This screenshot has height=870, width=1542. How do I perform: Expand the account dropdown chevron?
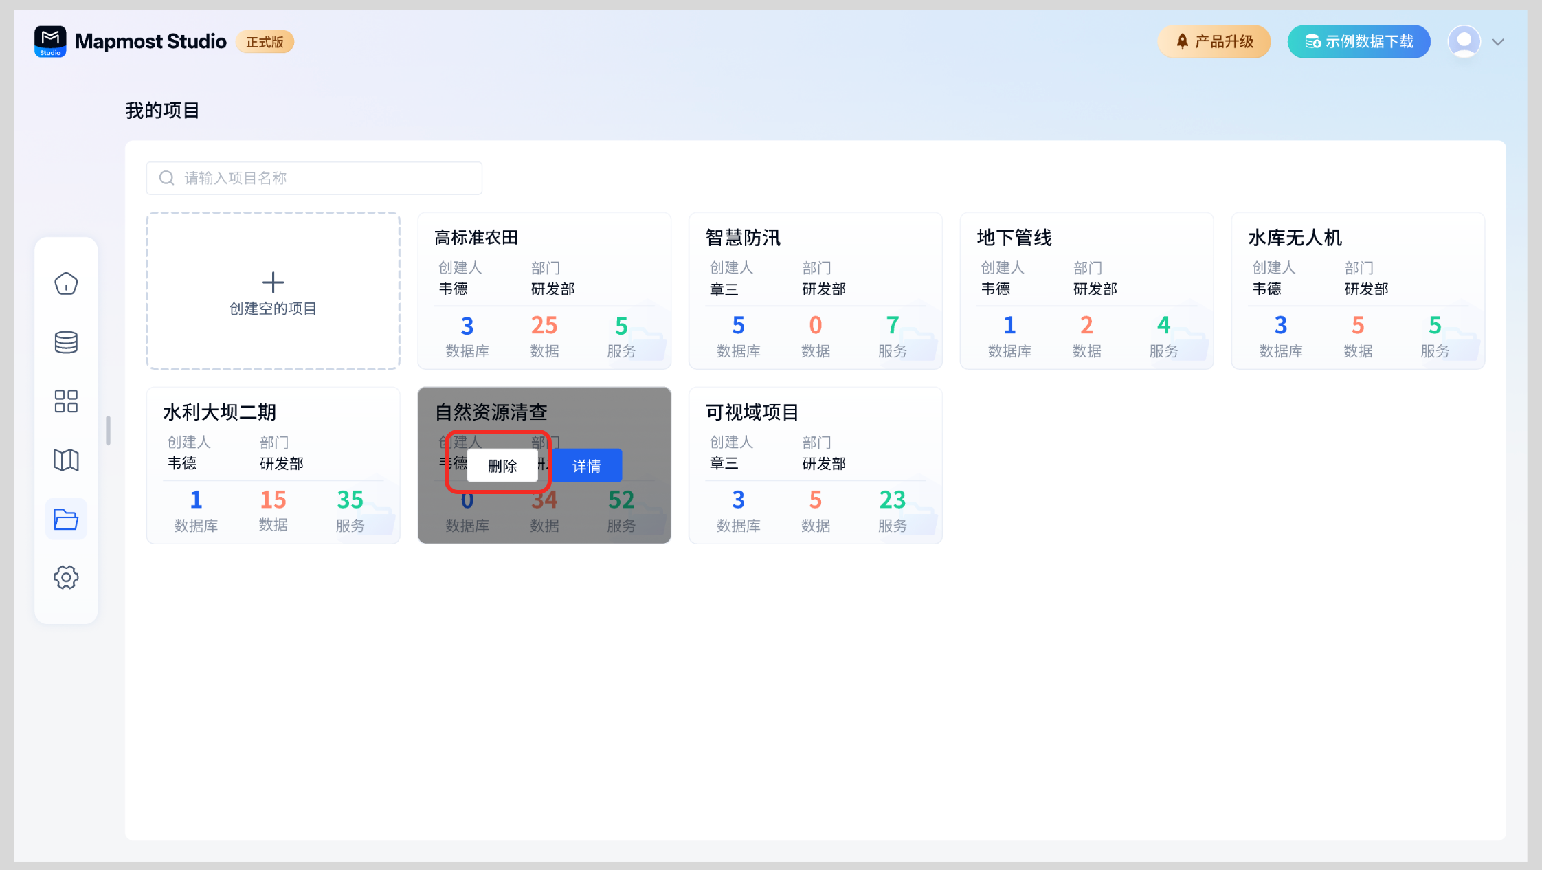[x=1498, y=42]
